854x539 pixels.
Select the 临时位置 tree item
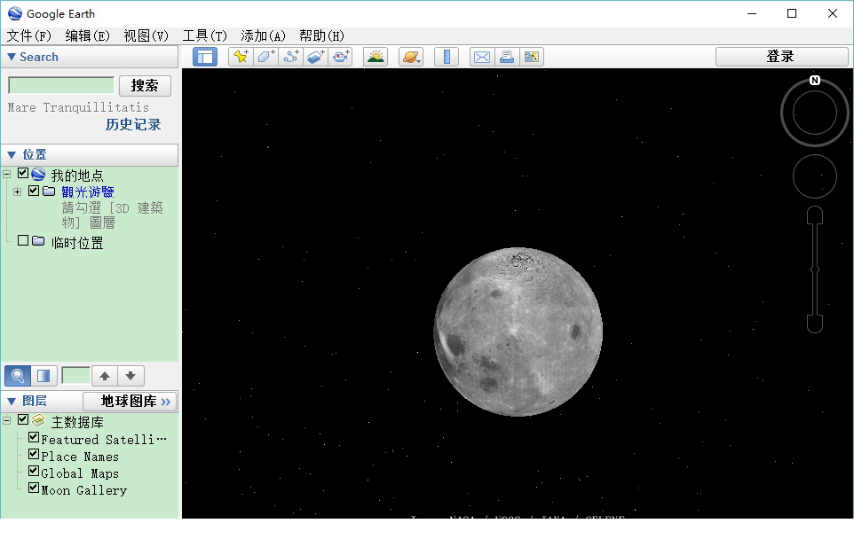[77, 243]
